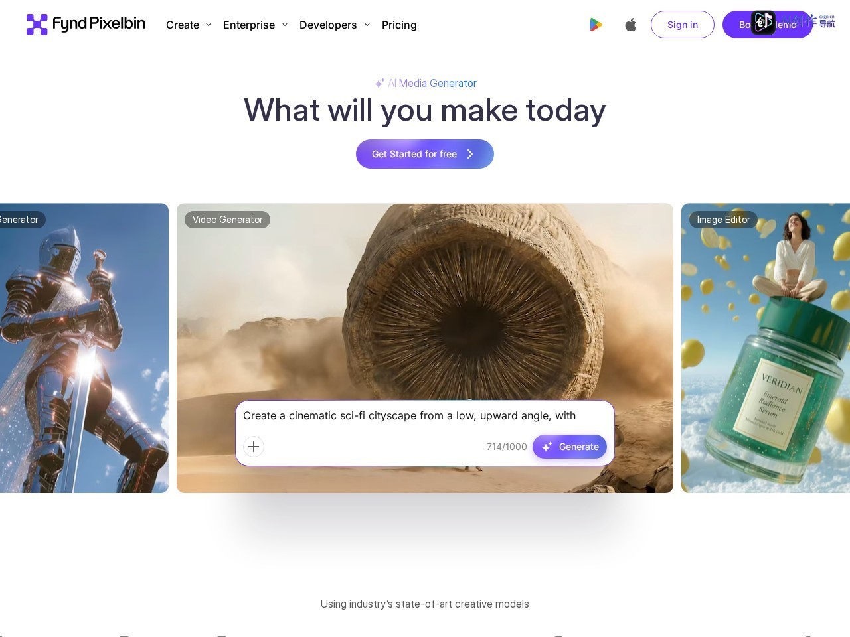The width and height of the screenshot is (850, 637).
Task: Click the sparkle icon beside AI Media Generator
Action: (x=380, y=83)
